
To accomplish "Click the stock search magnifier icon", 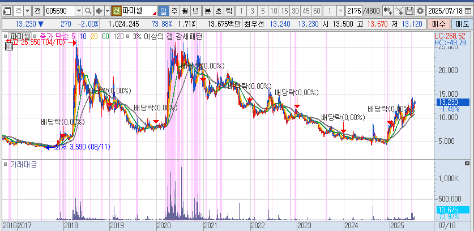I will (89, 11).
